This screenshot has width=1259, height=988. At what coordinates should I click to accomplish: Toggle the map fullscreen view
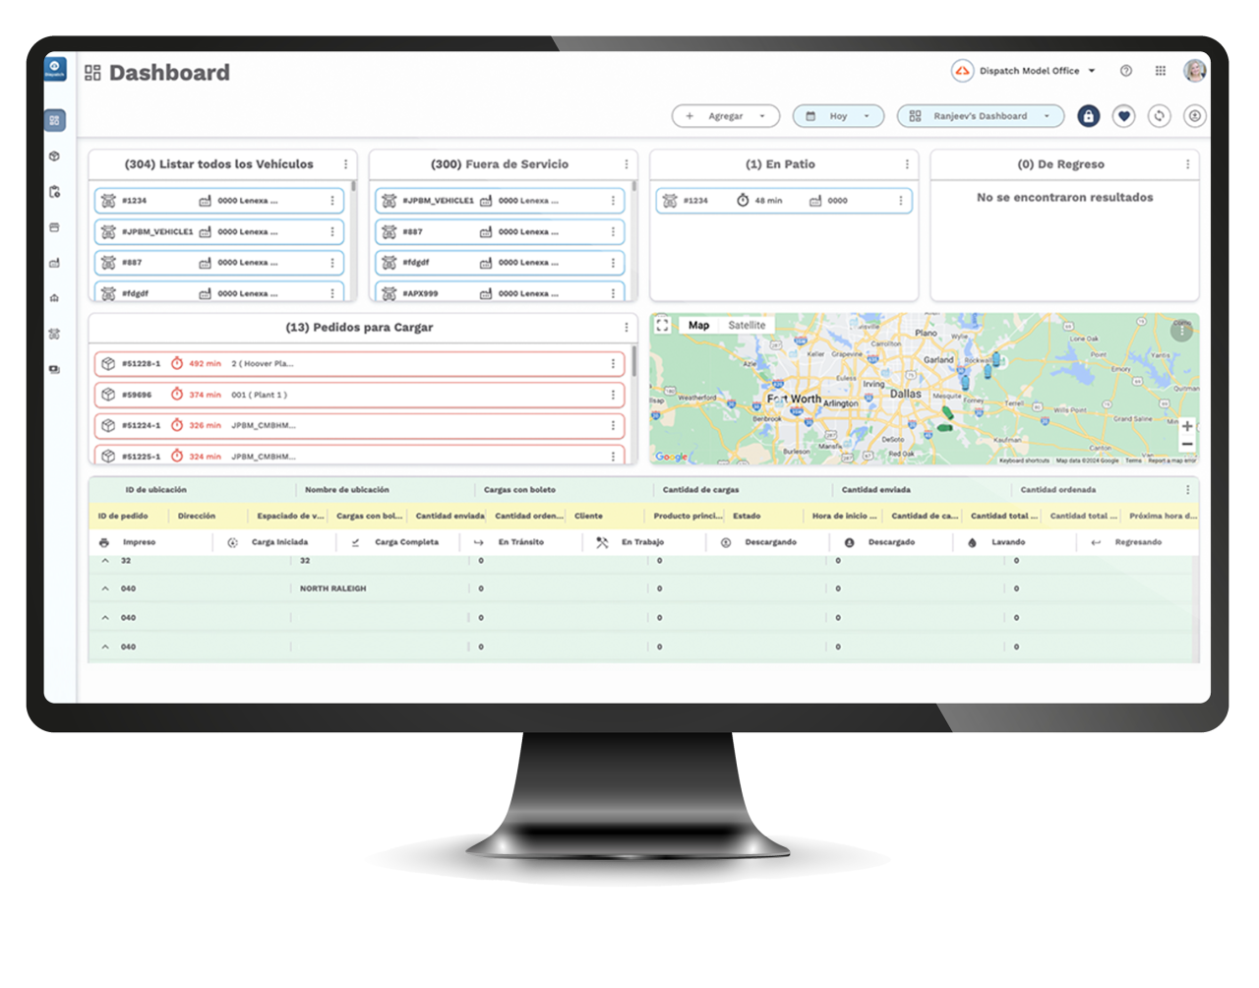[x=663, y=326]
